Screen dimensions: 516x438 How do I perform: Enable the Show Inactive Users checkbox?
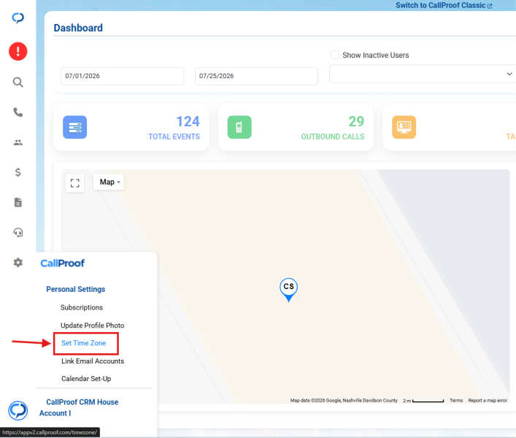[x=335, y=55]
